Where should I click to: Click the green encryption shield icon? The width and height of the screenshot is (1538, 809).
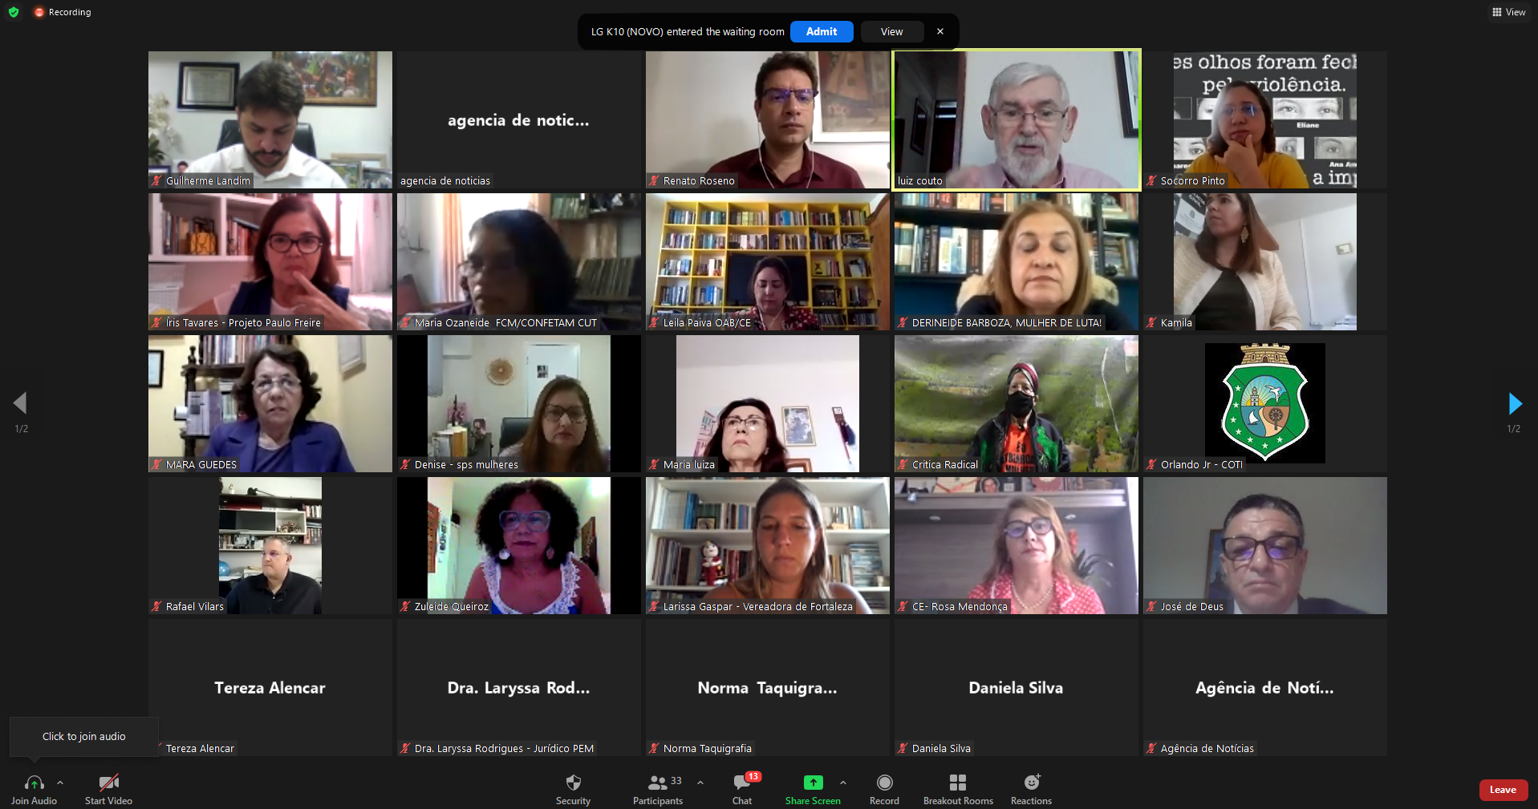tap(14, 12)
